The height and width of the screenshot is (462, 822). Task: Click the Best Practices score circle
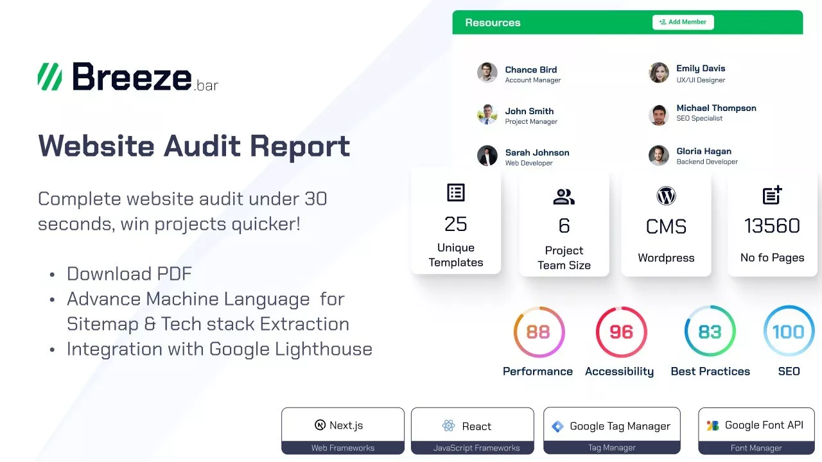click(710, 332)
